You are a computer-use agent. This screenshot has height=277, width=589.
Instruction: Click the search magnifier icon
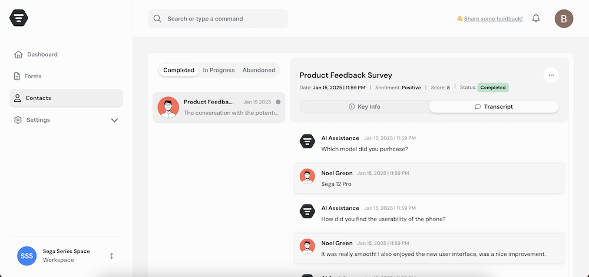pos(157,19)
